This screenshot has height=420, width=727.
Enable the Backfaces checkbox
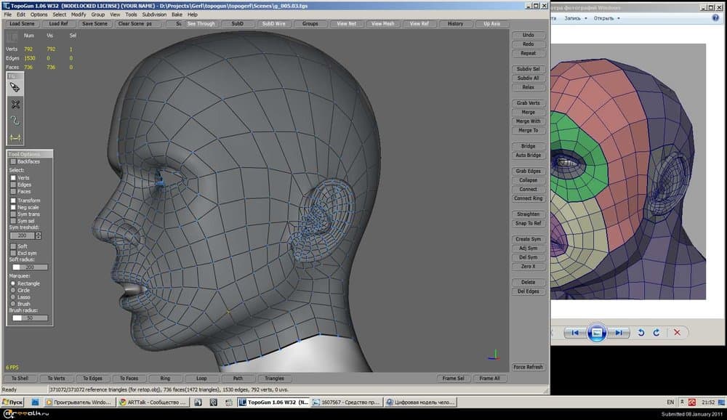(13, 161)
